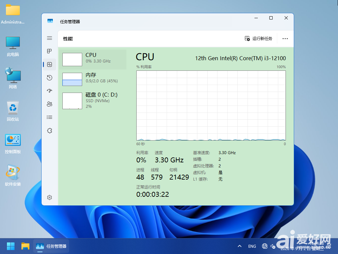Expand the system tray hidden icons chevron
This screenshot has width=338, height=254.
click(x=240, y=246)
